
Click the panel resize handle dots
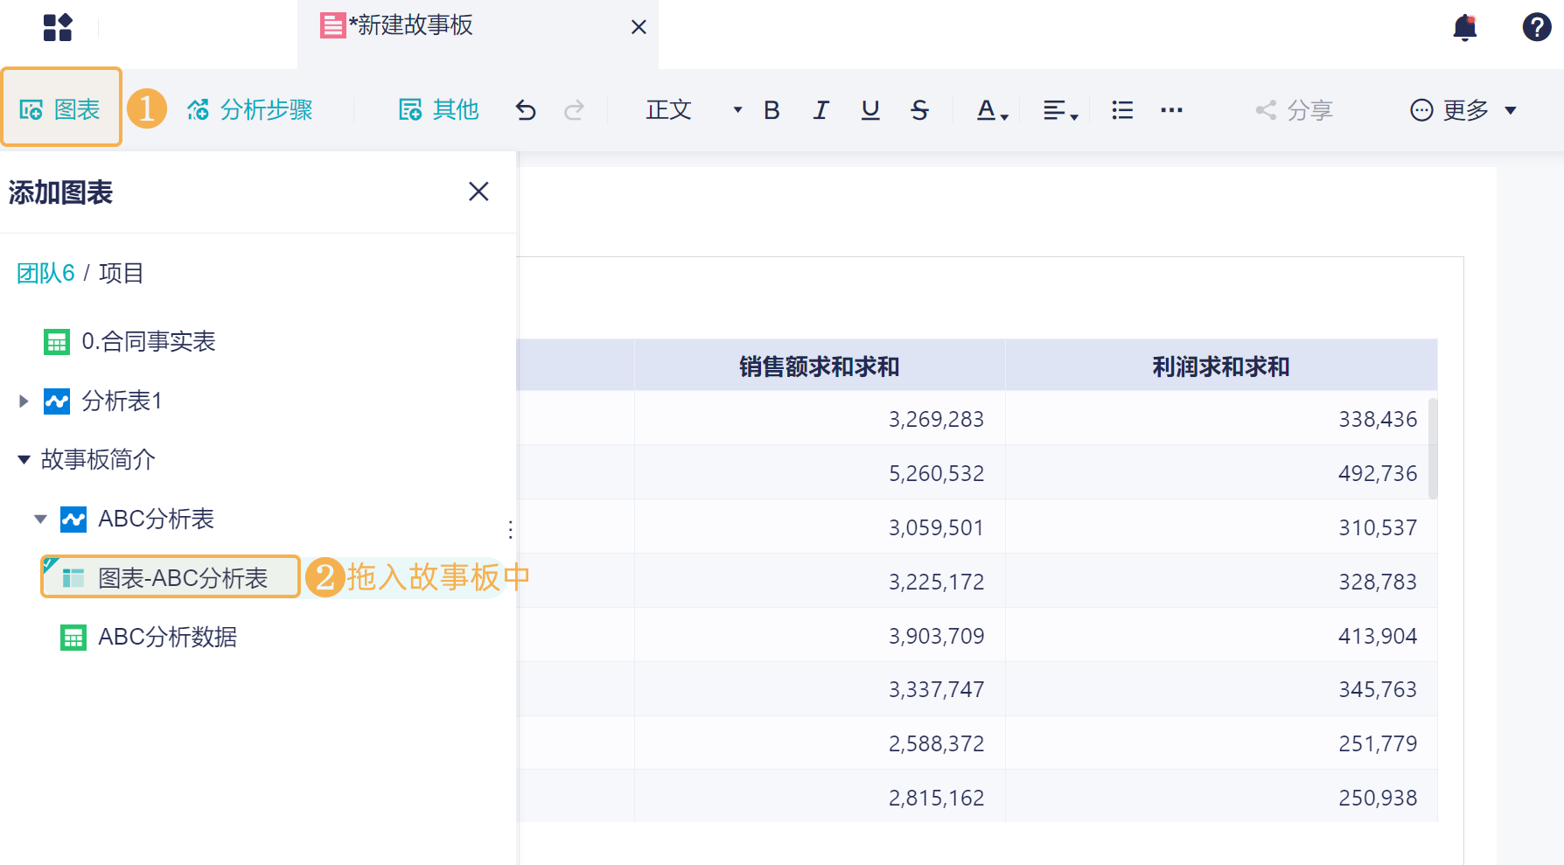click(x=510, y=529)
